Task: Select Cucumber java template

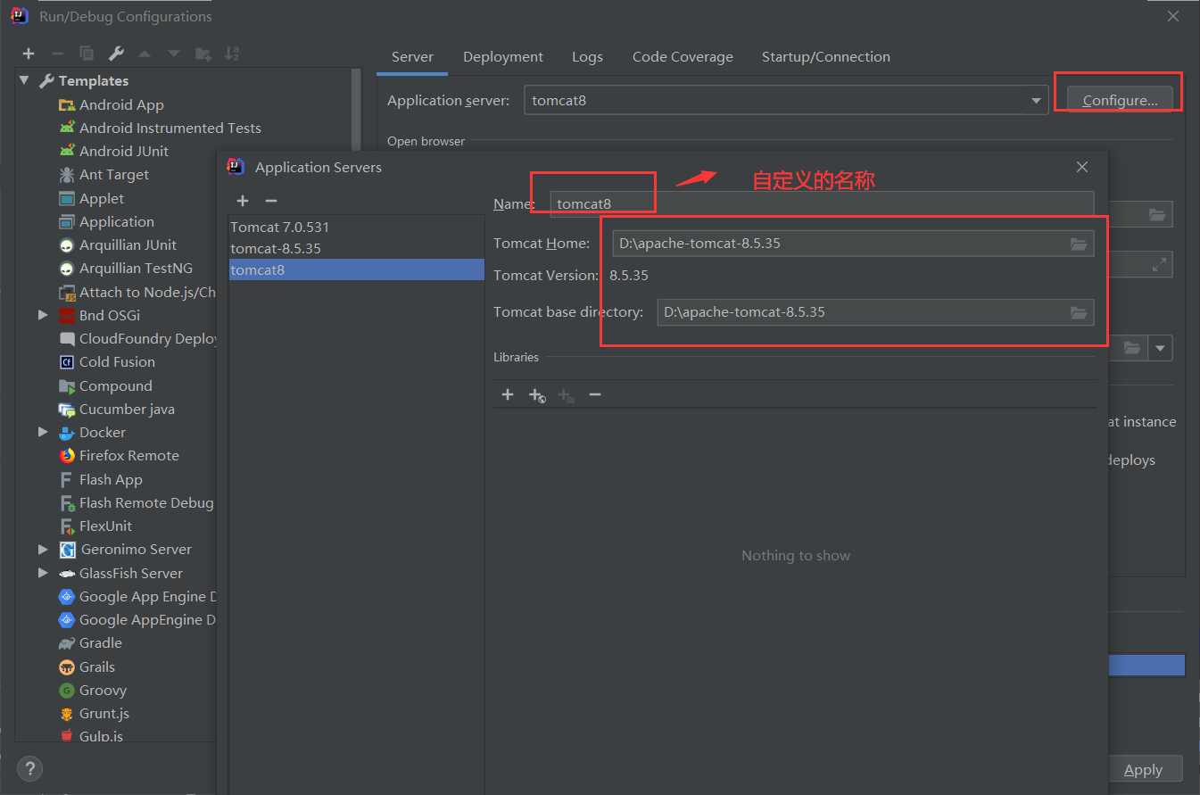Action: 127,409
